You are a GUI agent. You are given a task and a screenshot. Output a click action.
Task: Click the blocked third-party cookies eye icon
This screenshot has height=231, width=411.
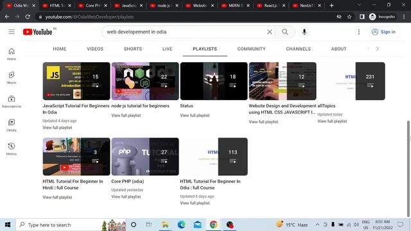coord(339,17)
